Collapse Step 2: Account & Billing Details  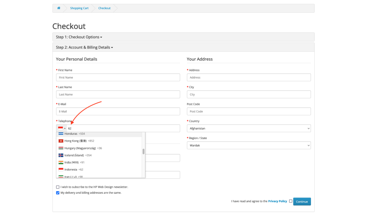pyautogui.click(x=84, y=47)
